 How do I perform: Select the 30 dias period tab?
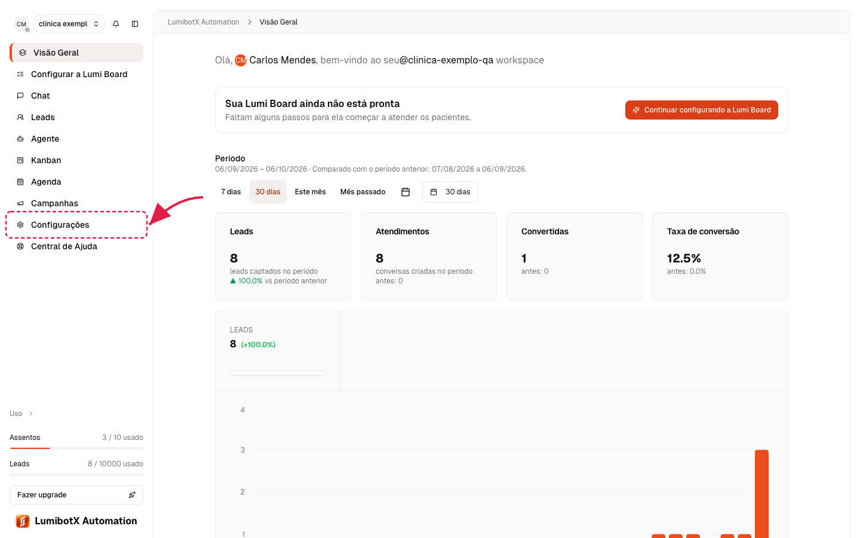click(x=268, y=192)
